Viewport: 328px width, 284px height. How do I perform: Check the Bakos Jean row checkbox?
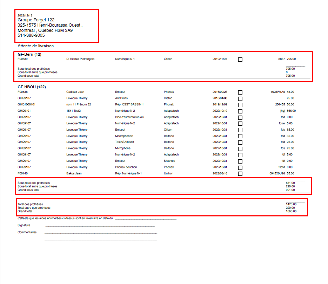[x=240, y=174]
